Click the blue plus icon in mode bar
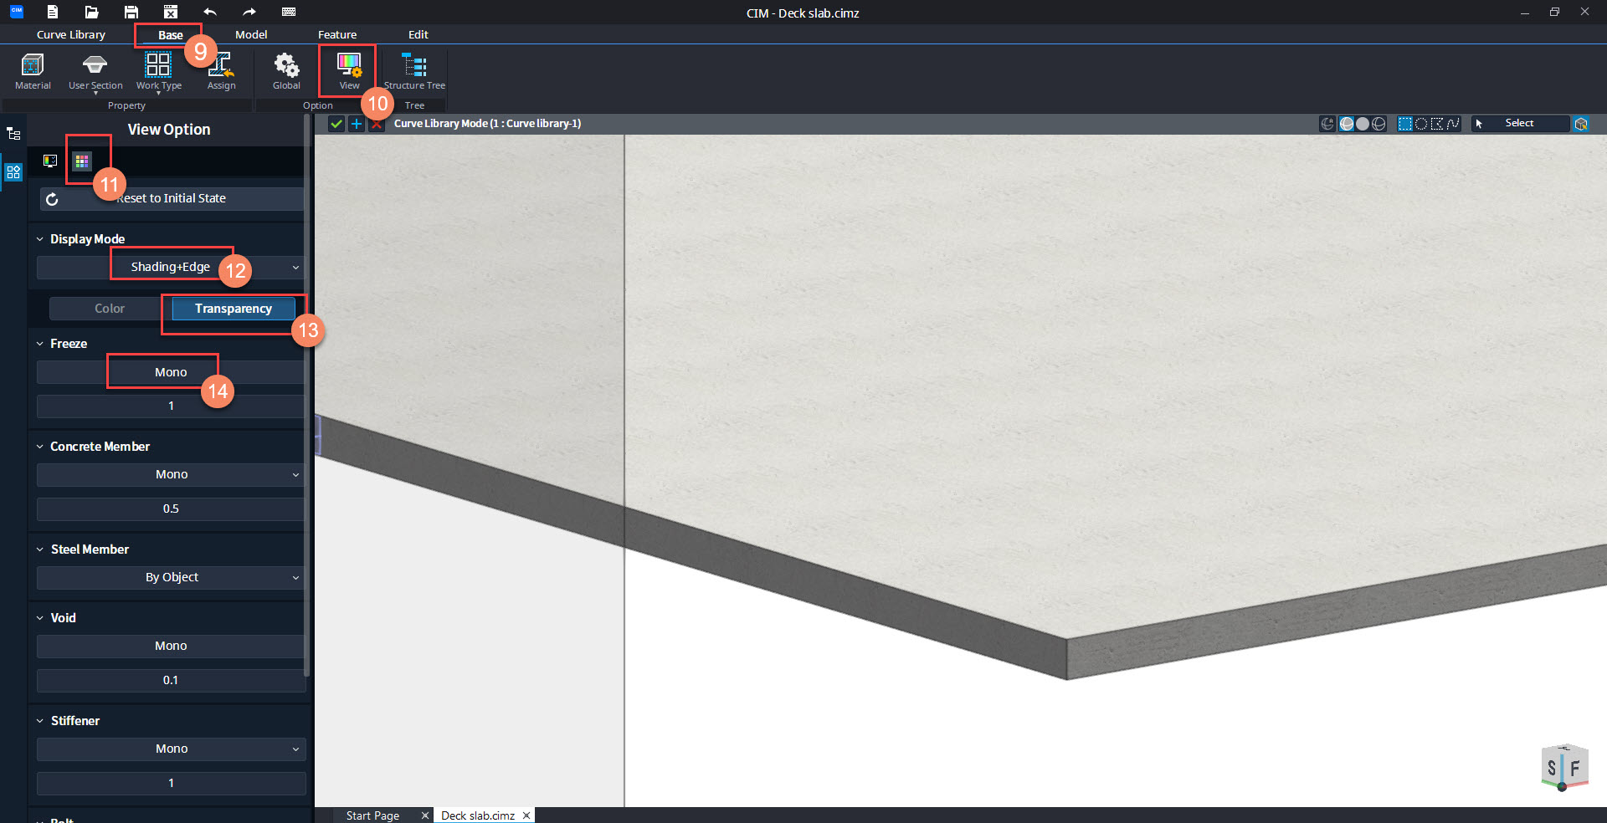The width and height of the screenshot is (1607, 823). tap(357, 124)
